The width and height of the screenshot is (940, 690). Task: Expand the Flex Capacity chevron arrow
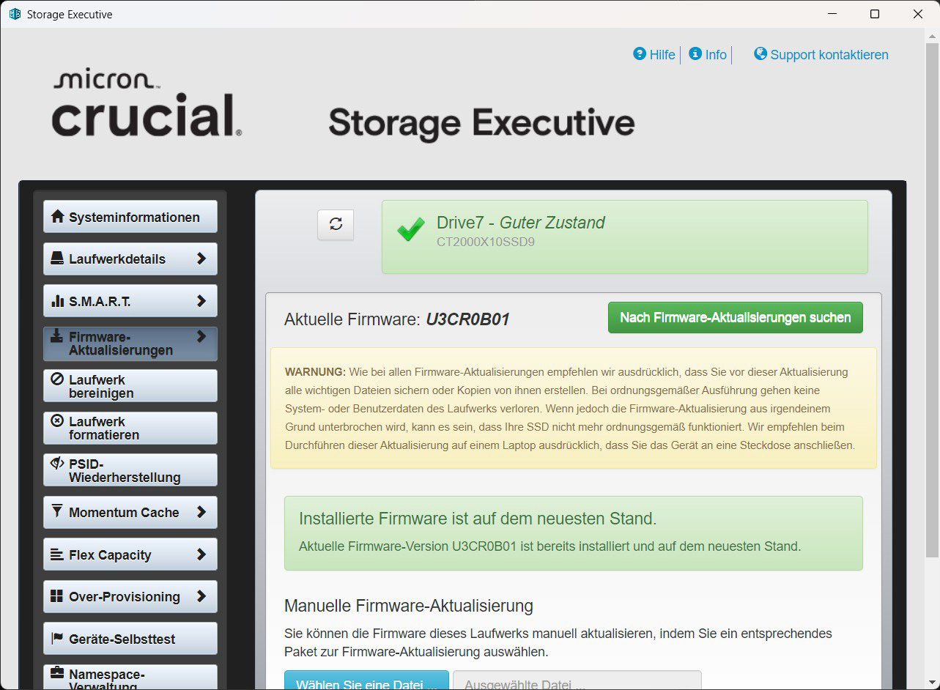pos(201,554)
